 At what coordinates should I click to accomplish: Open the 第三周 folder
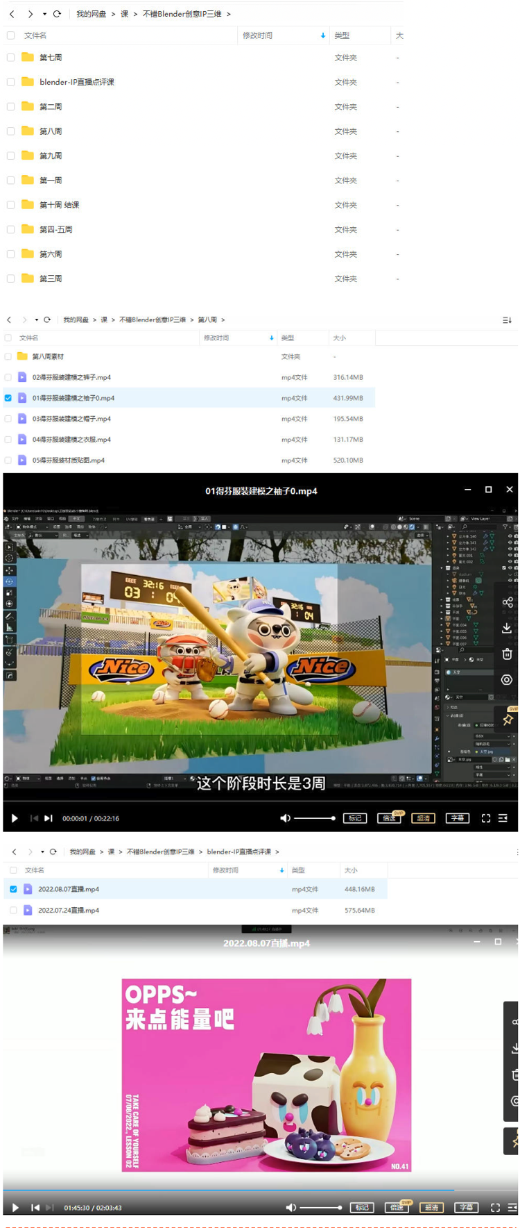51,279
